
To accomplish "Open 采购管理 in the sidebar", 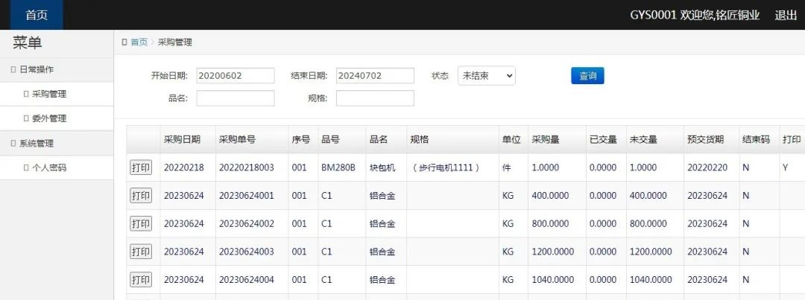I will (x=49, y=94).
